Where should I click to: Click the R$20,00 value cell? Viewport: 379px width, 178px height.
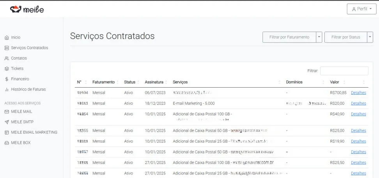(x=337, y=103)
